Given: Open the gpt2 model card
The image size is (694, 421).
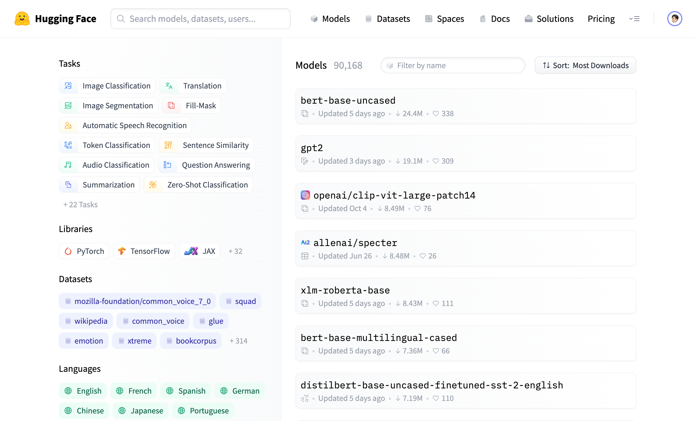Looking at the screenshot, I should 466,153.
